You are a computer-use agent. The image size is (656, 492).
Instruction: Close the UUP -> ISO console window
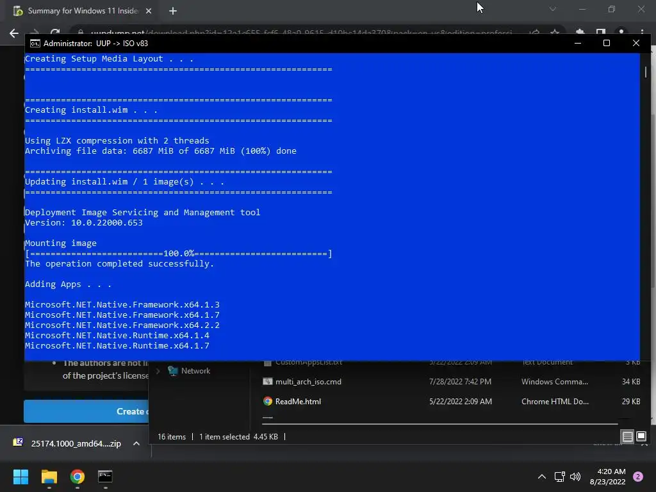(x=636, y=43)
